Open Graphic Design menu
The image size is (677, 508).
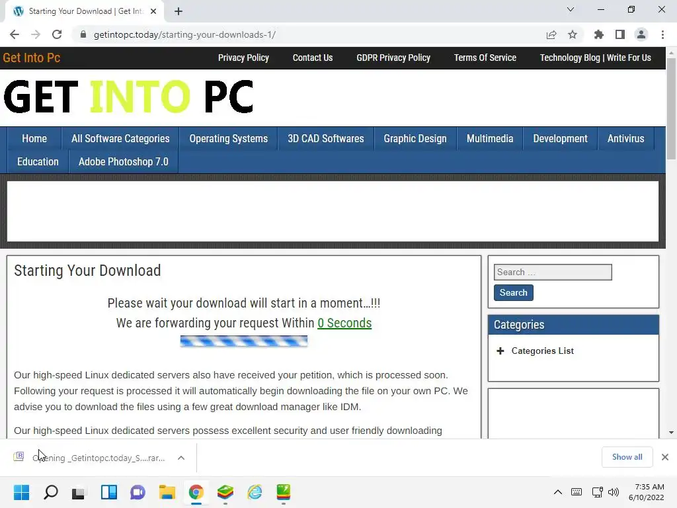415,139
